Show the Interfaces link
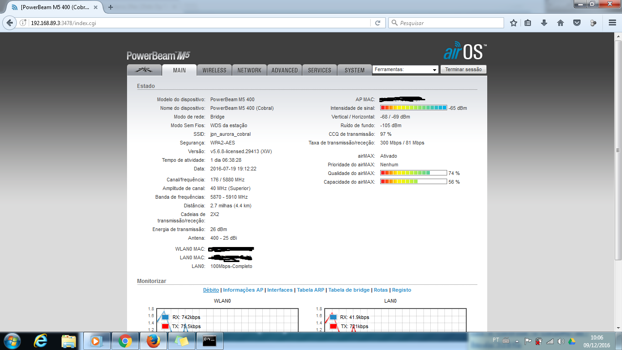622x350 pixels. (x=280, y=290)
